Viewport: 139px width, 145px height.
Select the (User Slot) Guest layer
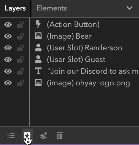click(84, 60)
